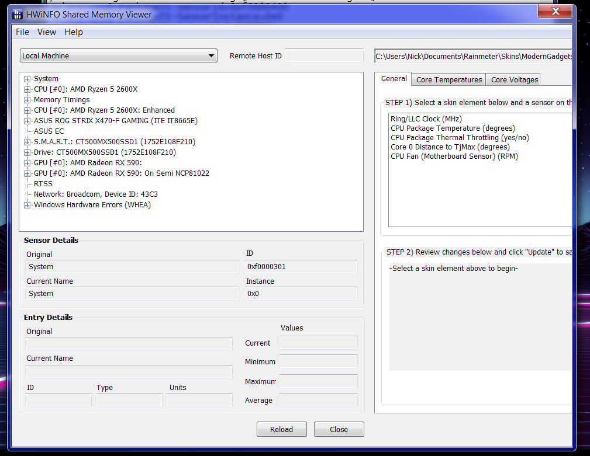This screenshot has height=456, width=590.
Task: Click the Sensor Details Original field
Action: (x=132, y=267)
